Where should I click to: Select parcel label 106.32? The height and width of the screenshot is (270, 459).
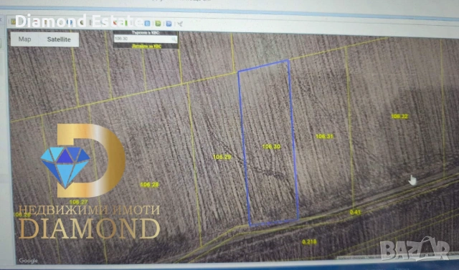click(x=399, y=116)
